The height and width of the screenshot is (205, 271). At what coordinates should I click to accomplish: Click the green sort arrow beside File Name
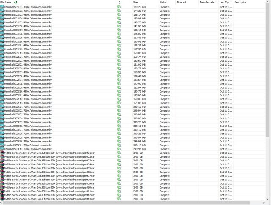point(16,2)
